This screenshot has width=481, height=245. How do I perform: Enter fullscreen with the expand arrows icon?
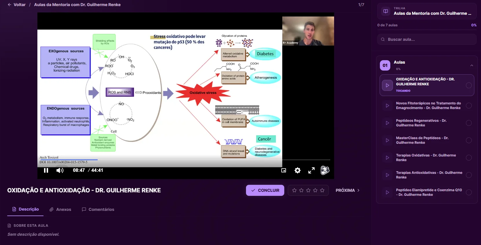[x=311, y=170]
